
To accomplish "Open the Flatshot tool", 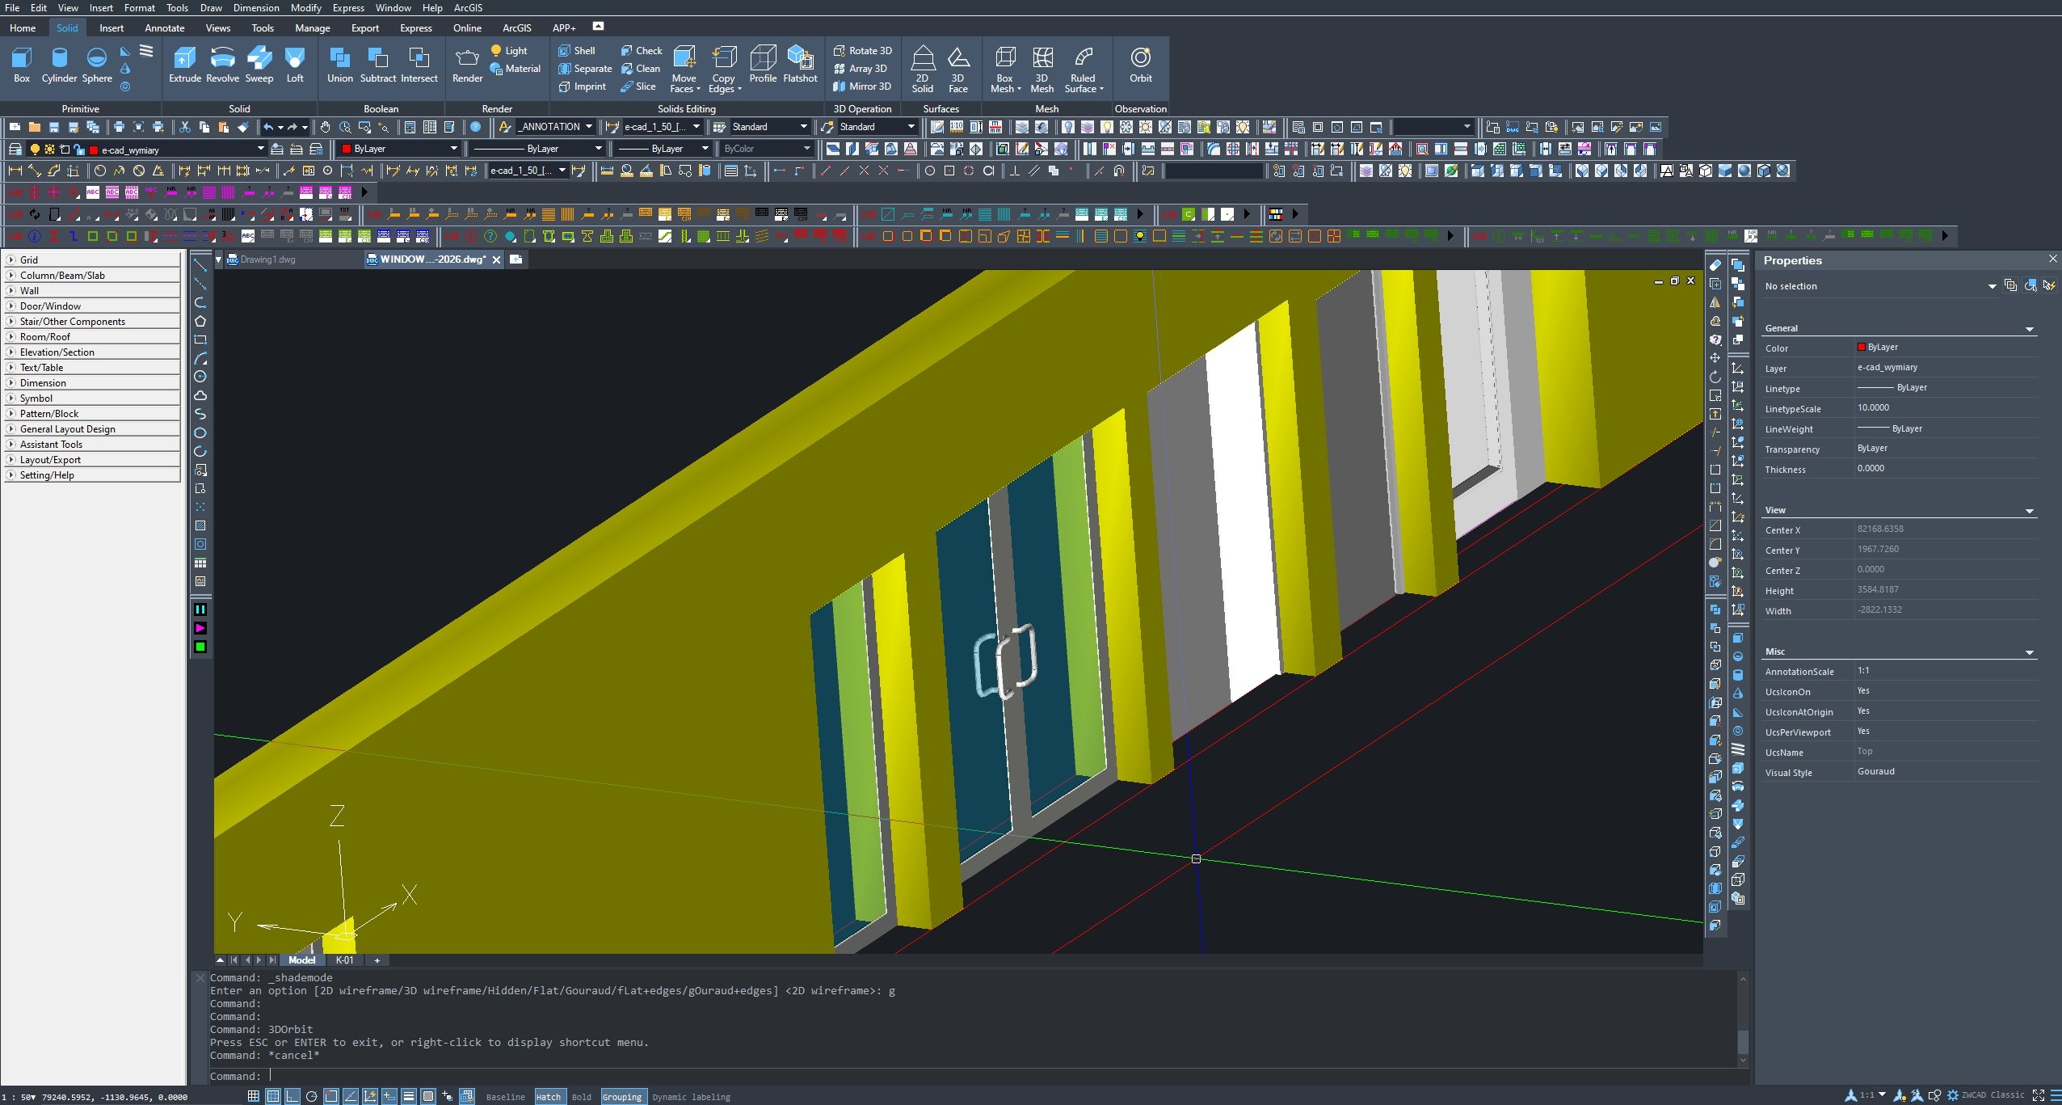I will pos(800,64).
